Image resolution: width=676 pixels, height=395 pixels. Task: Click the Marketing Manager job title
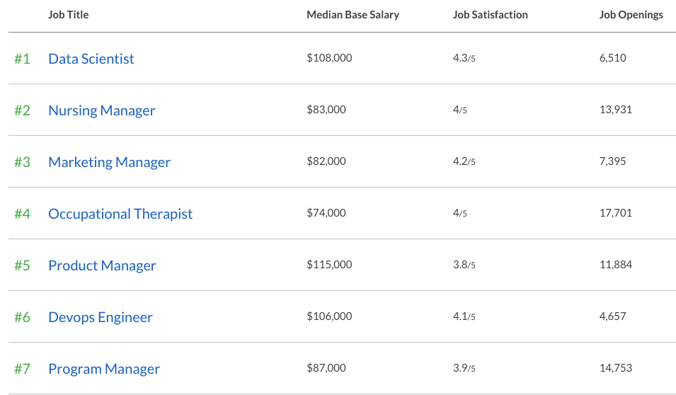tap(109, 162)
